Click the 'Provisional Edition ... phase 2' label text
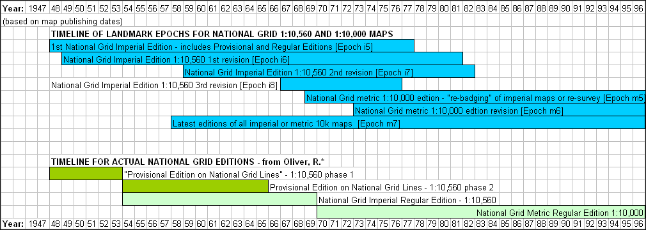 [381, 188]
